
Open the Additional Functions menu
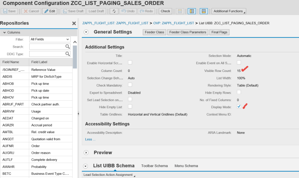pos(229,11)
